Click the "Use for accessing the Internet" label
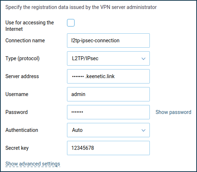Screen dimensions: 197x172 coord(30,26)
